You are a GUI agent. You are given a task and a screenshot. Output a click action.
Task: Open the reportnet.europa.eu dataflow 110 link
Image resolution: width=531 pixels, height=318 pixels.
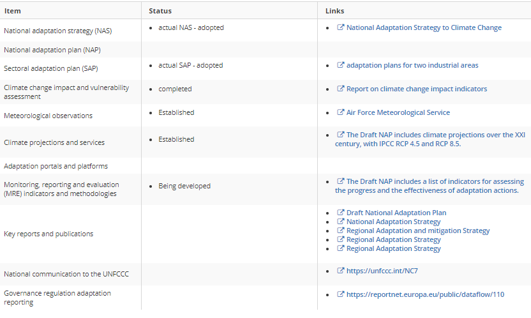tap(425, 294)
